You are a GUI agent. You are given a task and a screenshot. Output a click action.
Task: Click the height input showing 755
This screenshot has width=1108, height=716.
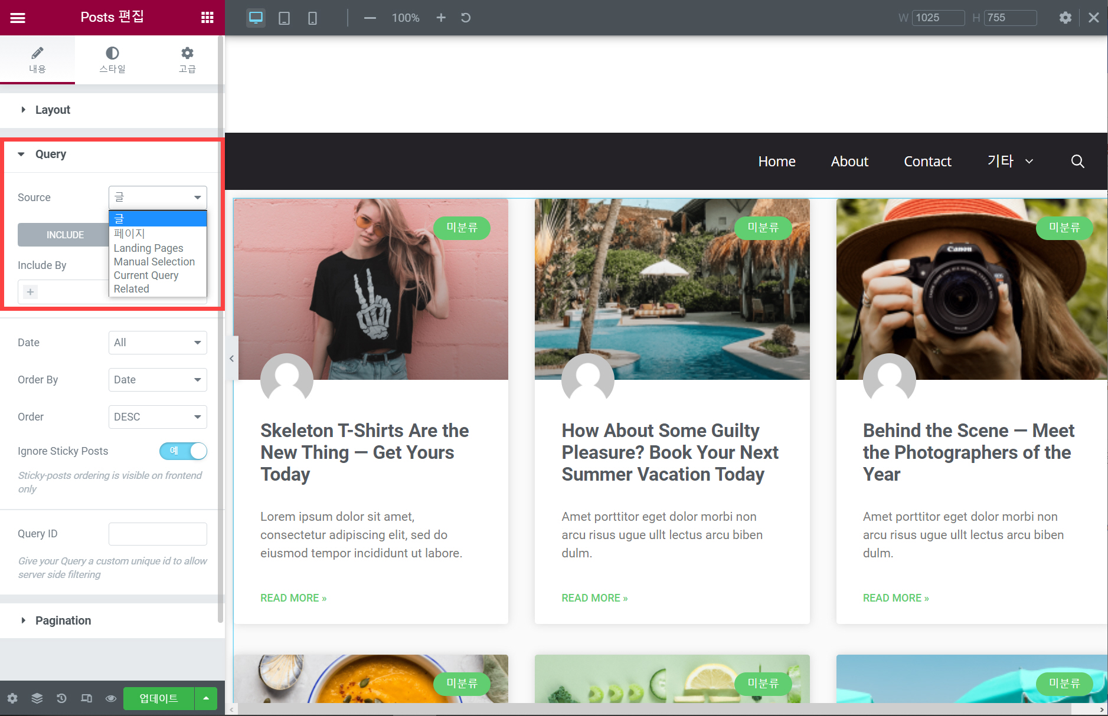pos(1010,18)
